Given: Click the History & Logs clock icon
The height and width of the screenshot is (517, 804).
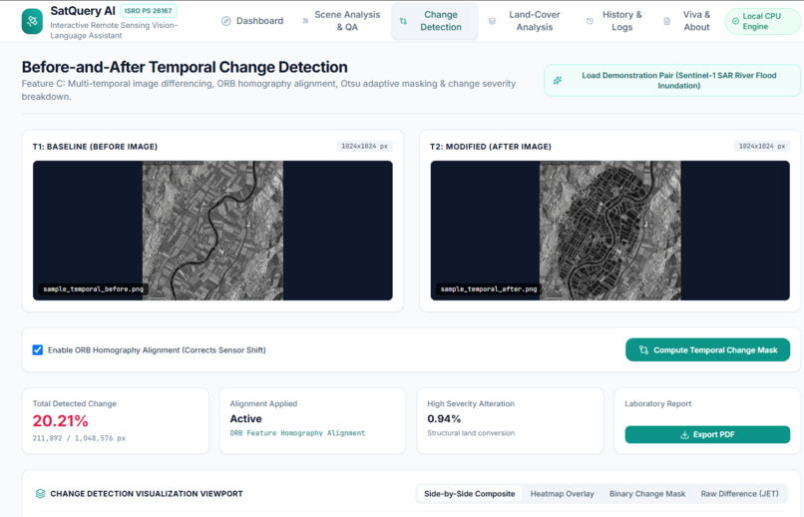Looking at the screenshot, I should tap(591, 21).
